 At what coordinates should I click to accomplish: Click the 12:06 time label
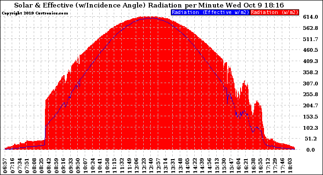(x=137, y=166)
